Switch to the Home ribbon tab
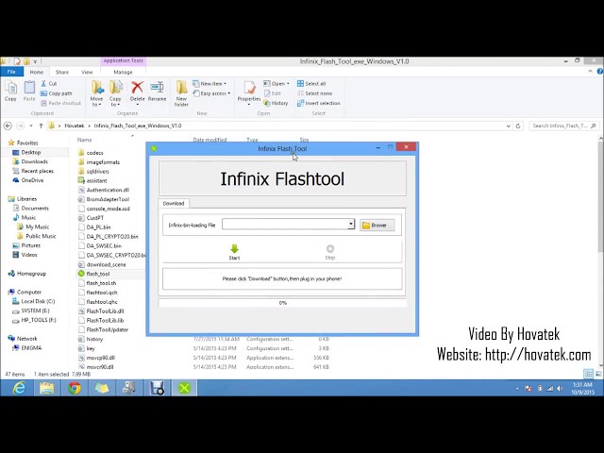This screenshot has width=604, height=453. click(x=37, y=72)
